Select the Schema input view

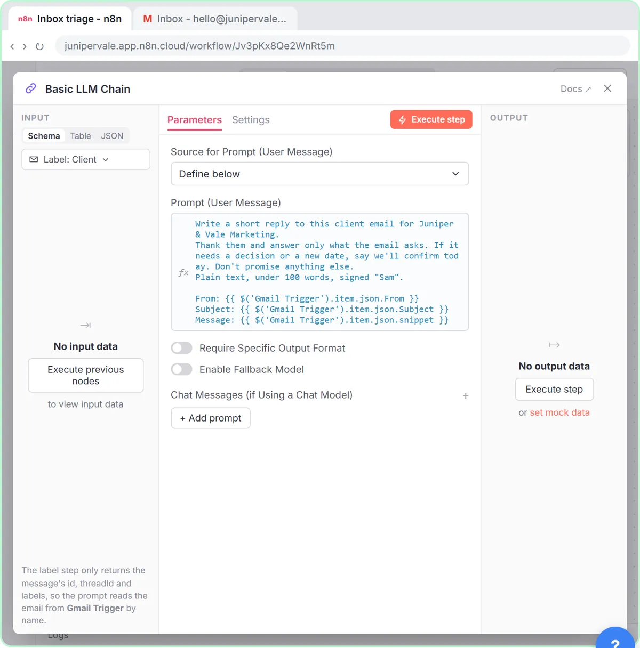[x=44, y=136]
